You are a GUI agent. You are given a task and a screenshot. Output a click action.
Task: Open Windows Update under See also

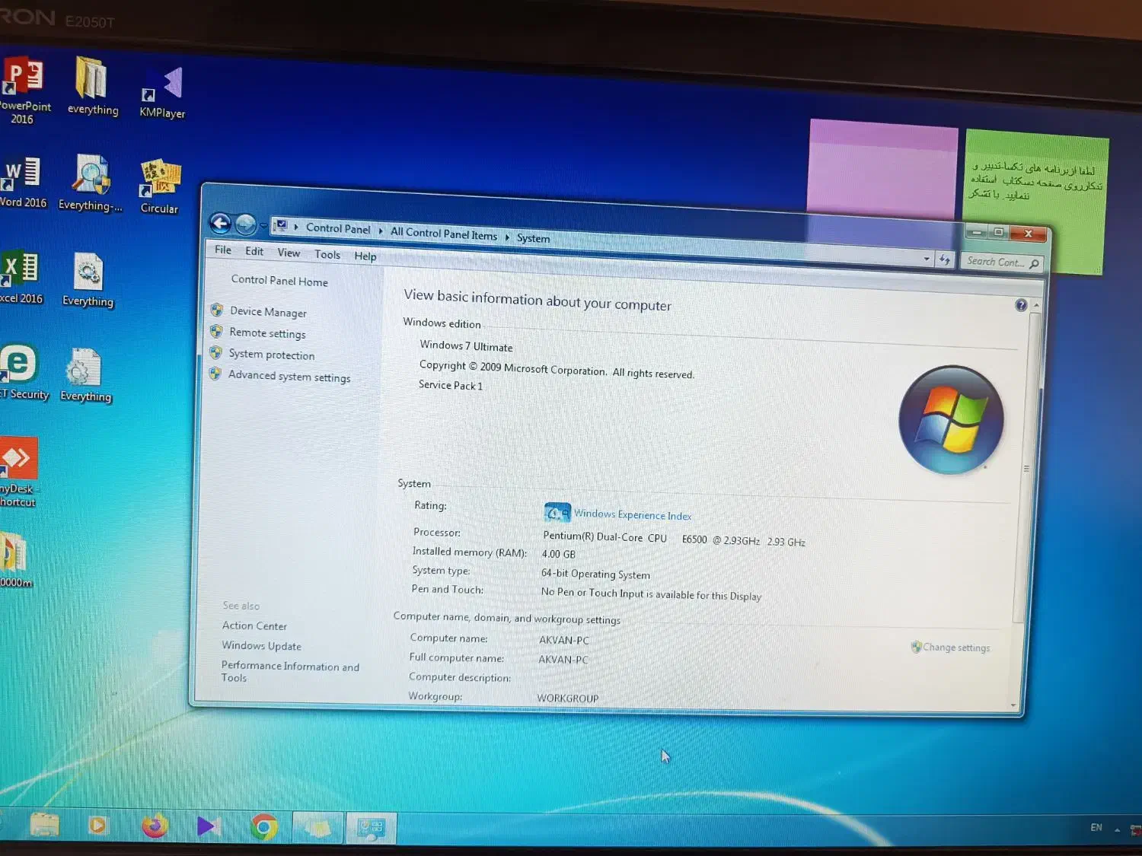tap(261, 645)
